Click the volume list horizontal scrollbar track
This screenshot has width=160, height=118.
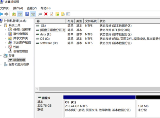(100, 89)
